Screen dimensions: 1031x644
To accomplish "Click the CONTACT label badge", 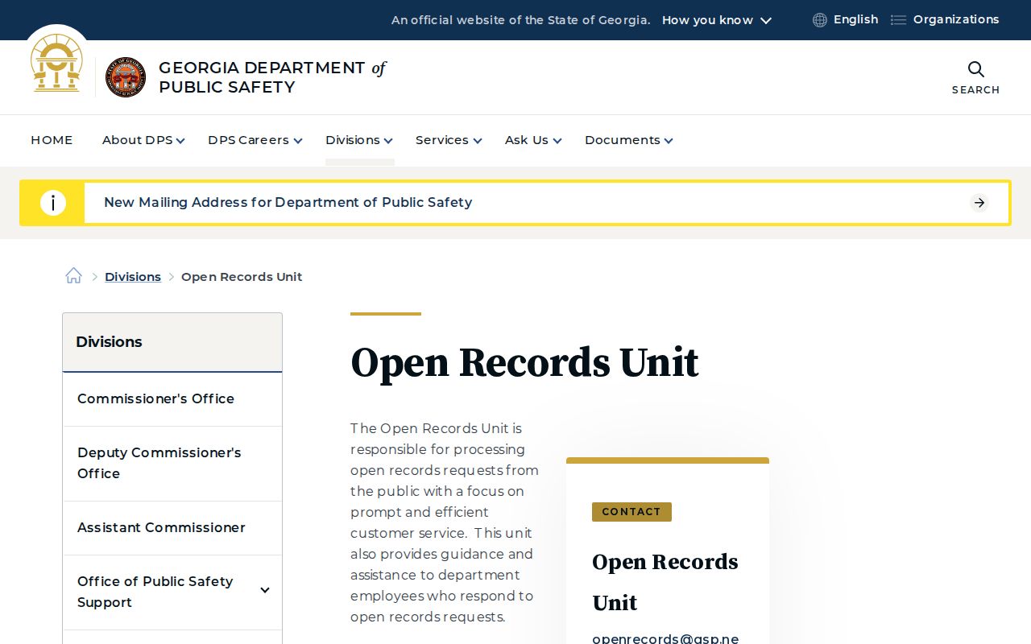I will point(631,512).
